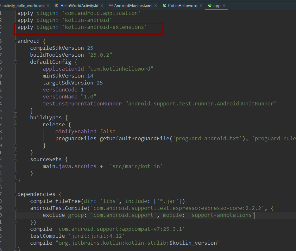Switch to AndroidManifest.xml tab
The width and height of the screenshot is (296, 251).
click(133, 6)
